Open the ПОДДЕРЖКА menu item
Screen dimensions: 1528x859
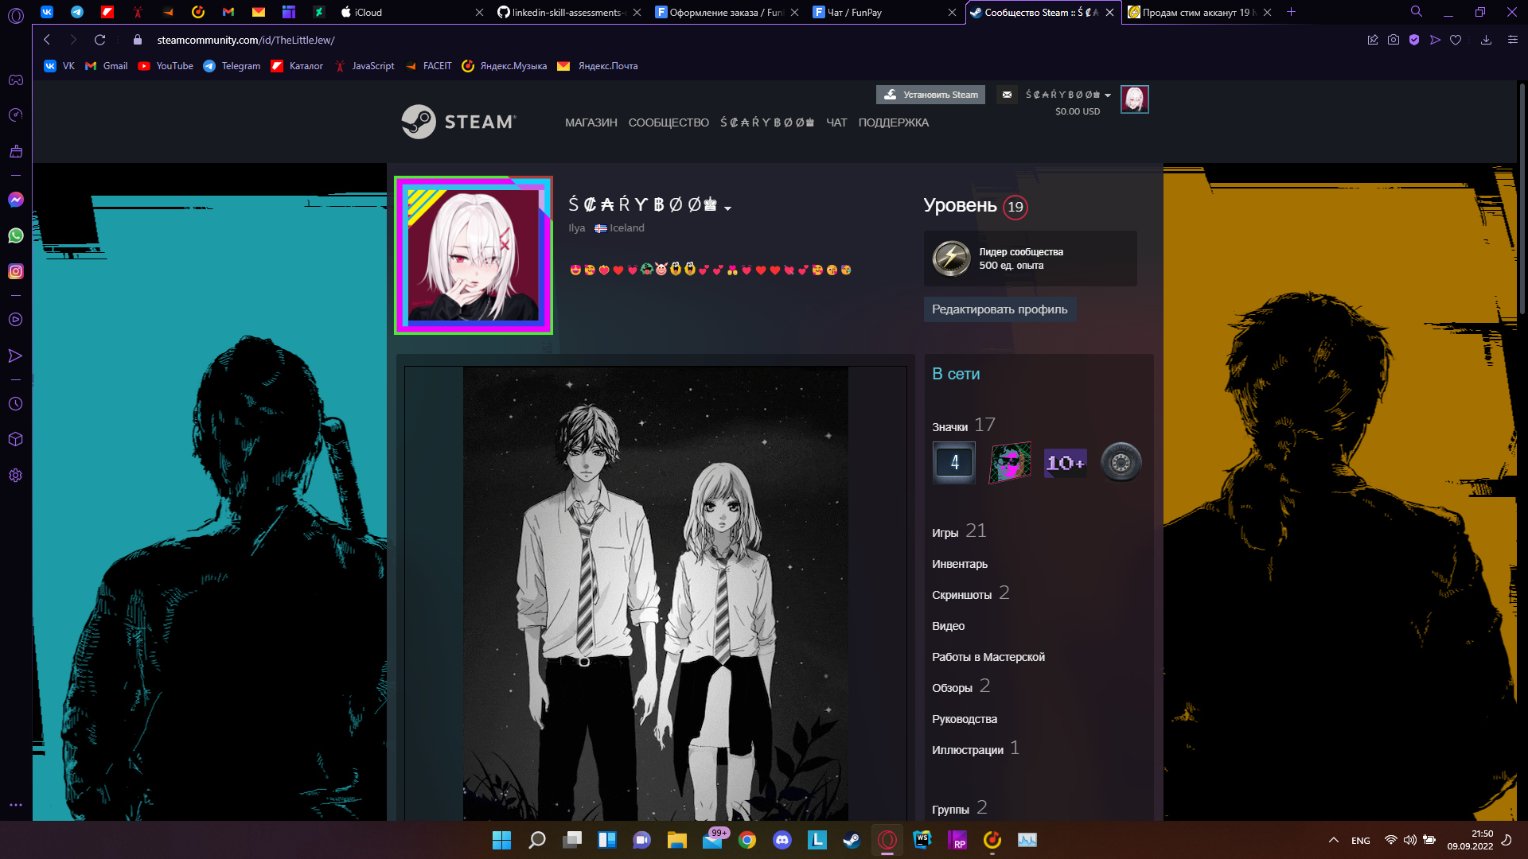(893, 122)
